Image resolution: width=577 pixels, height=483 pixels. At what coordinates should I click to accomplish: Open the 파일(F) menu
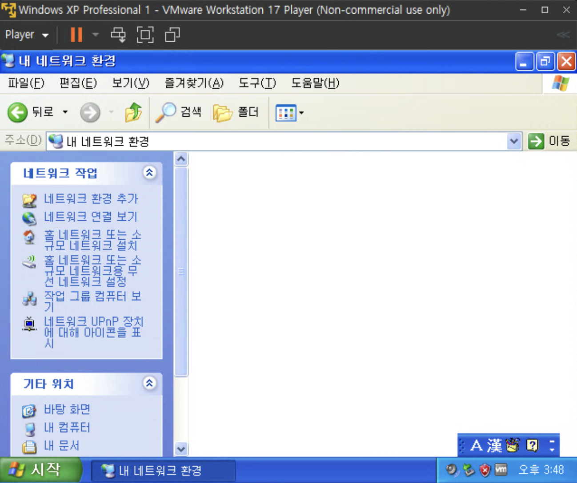pyautogui.click(x=26, y=83)
